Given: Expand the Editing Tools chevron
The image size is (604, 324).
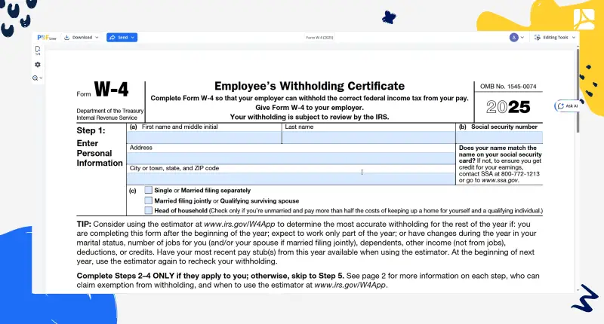Looking at the screenshot, I should click(x=574, y=37).
